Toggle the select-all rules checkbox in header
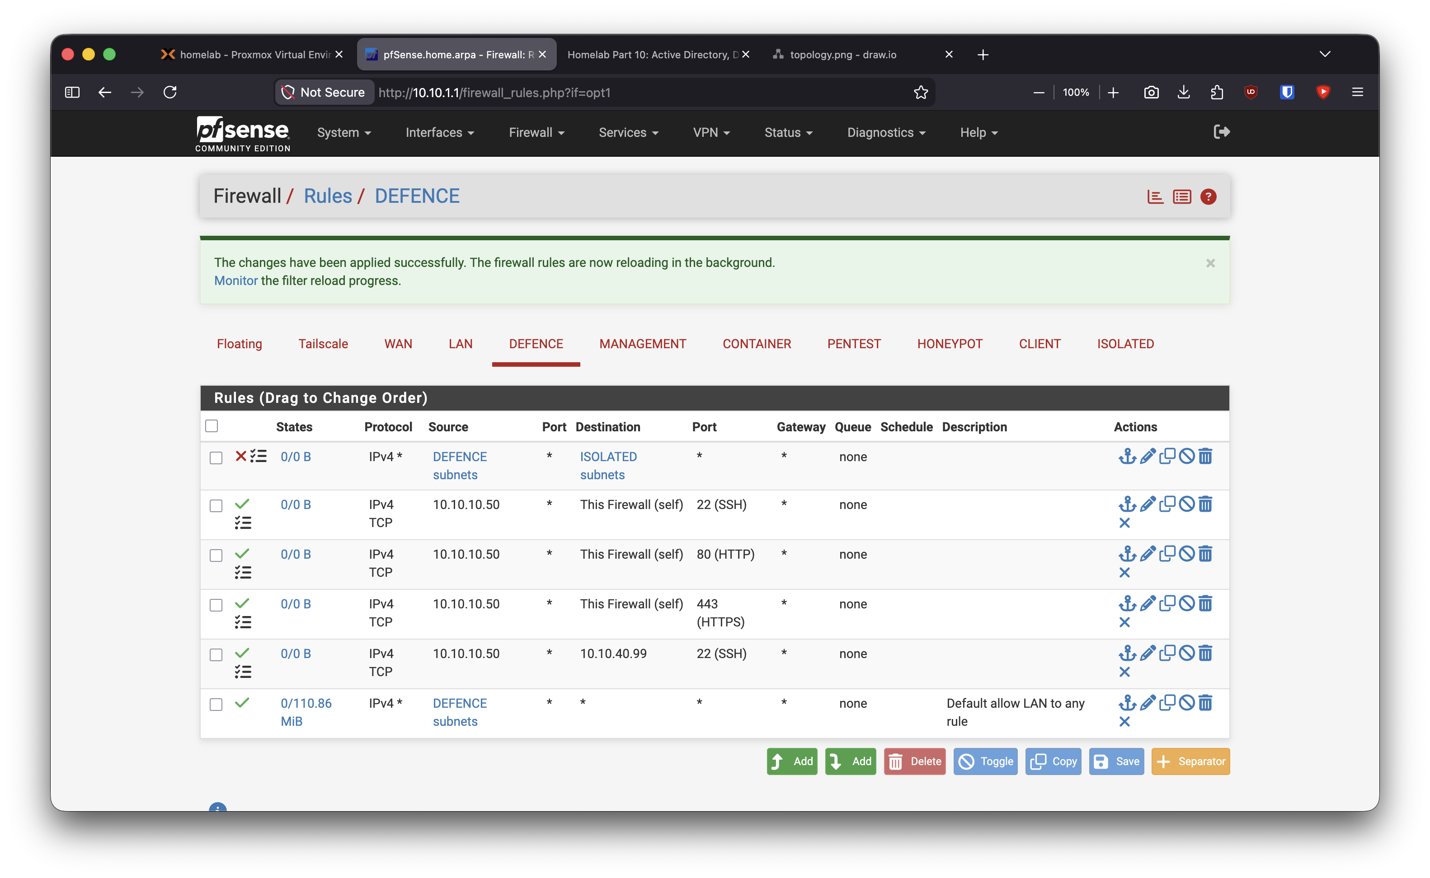 coord(212,425)
